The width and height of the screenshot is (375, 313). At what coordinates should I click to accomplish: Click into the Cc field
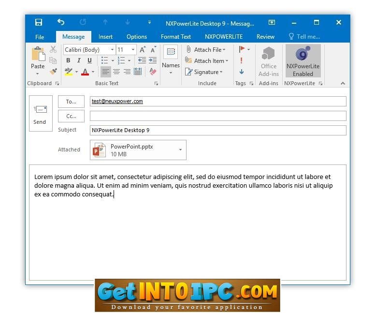[x=218, y=116]
